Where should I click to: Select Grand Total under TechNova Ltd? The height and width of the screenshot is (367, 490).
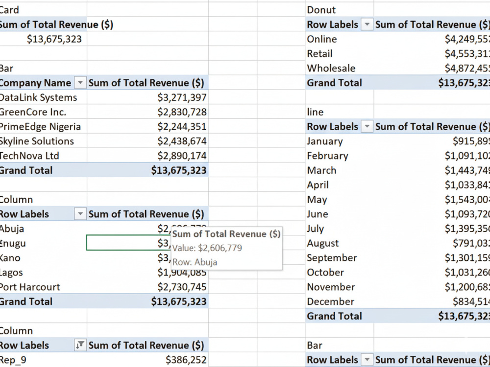[43, 170]
